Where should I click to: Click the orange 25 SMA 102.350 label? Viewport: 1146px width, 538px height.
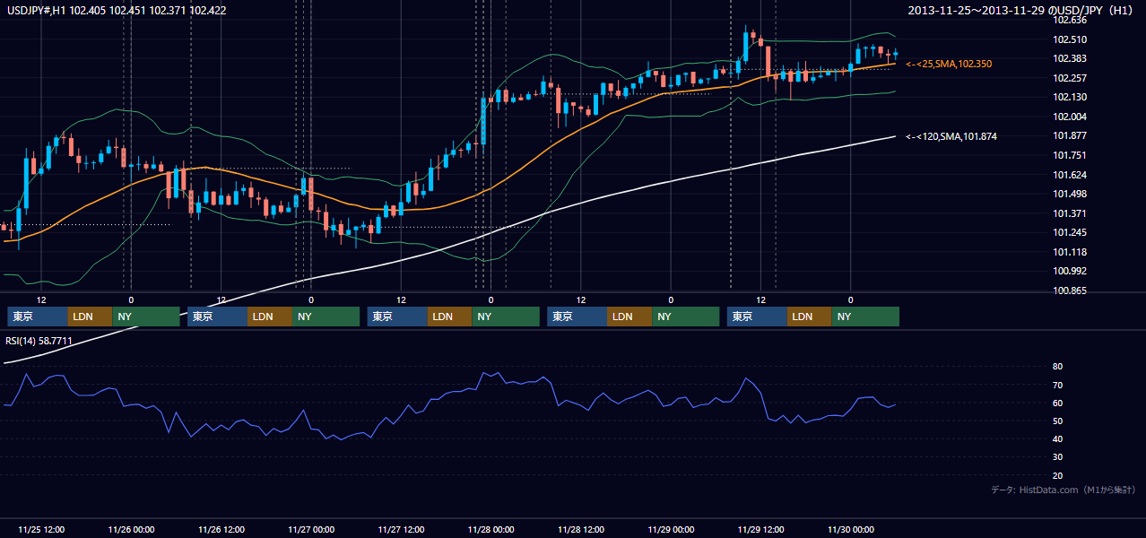949,65
